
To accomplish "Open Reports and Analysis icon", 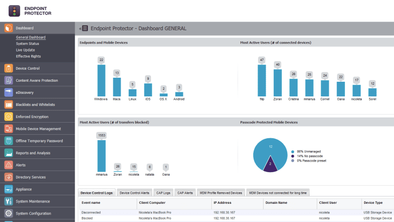I will coord(9,153).
